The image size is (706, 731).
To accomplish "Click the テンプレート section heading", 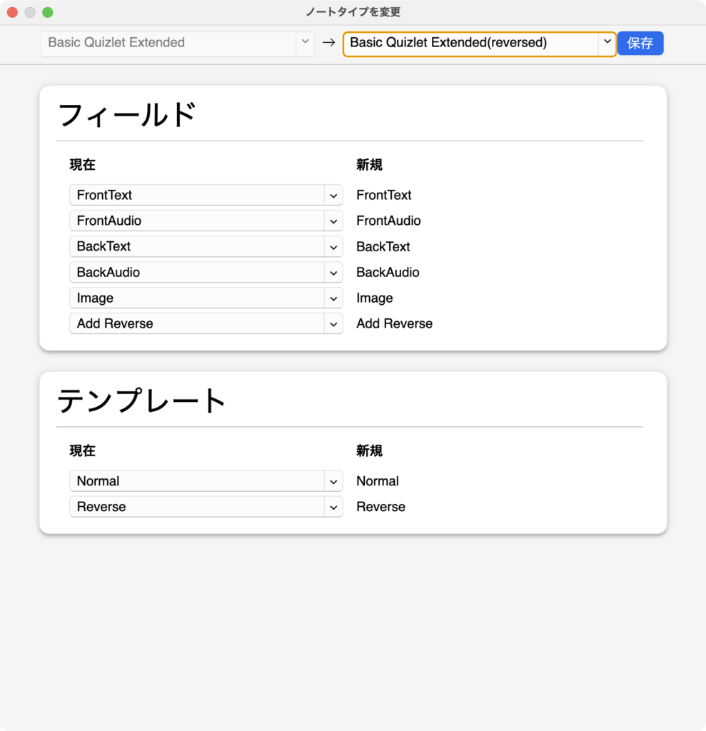I will point(141,400).
